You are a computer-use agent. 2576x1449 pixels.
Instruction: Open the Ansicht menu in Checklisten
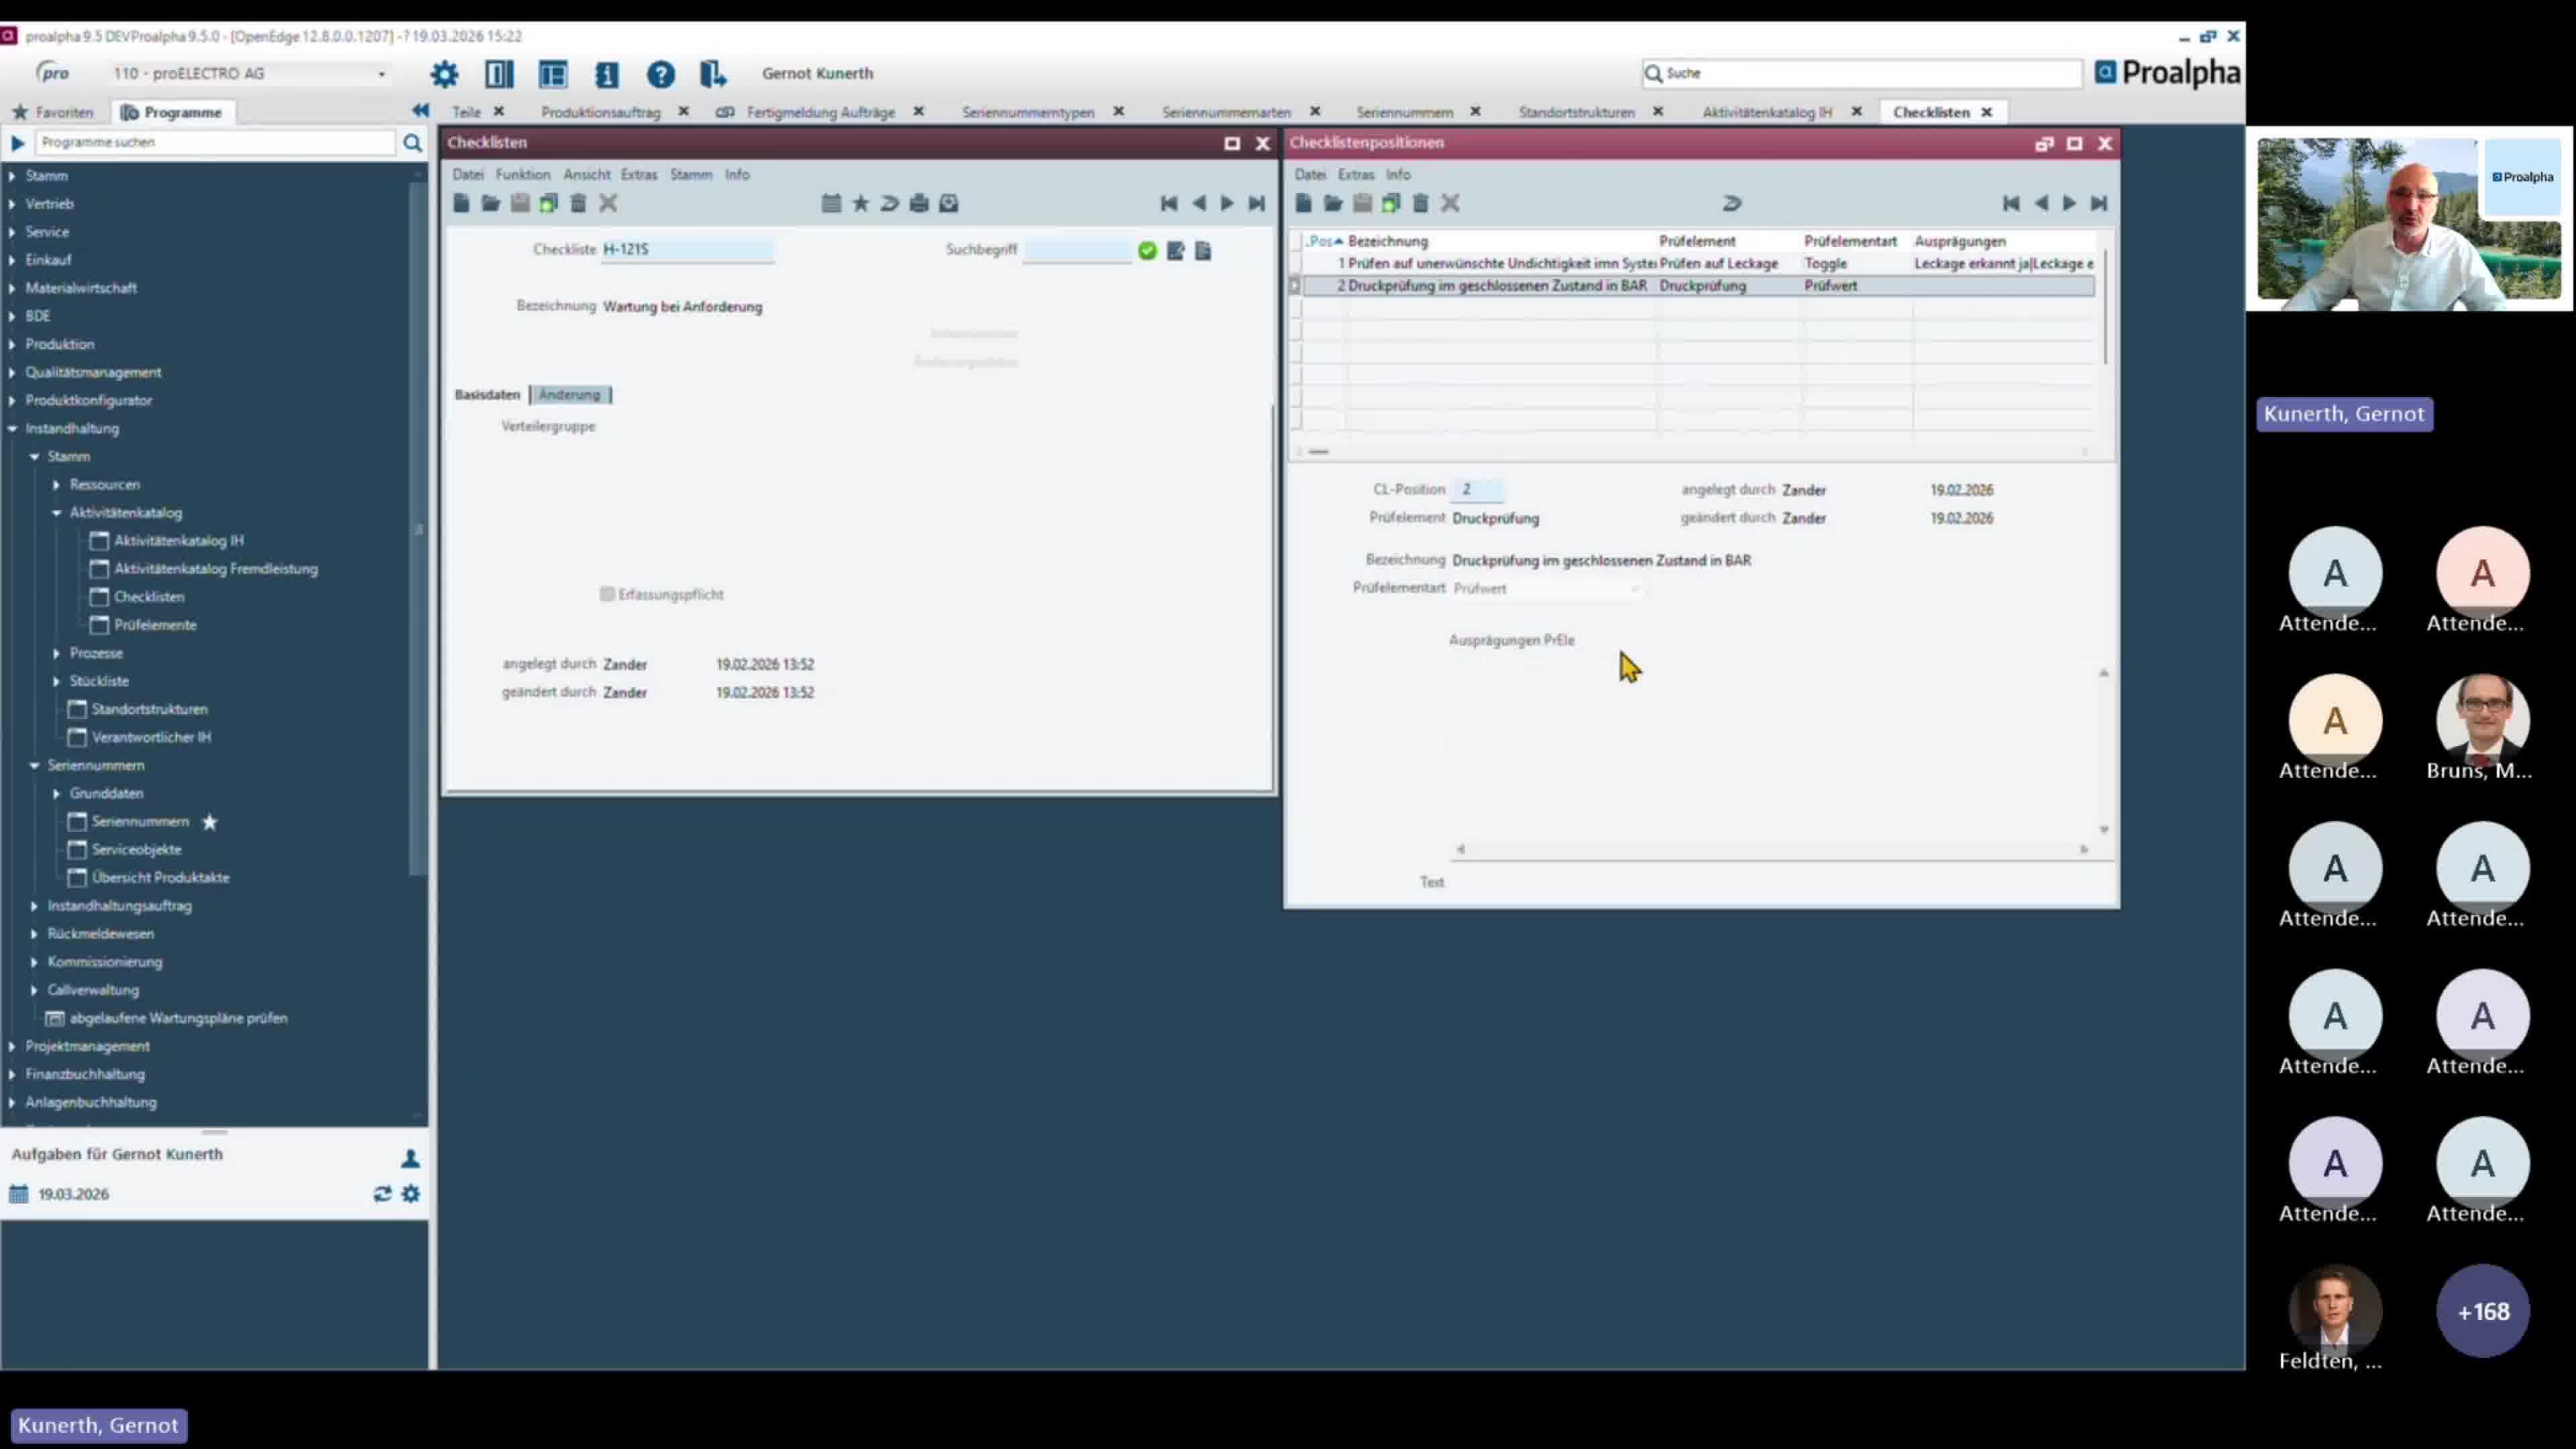pos(587,175)
